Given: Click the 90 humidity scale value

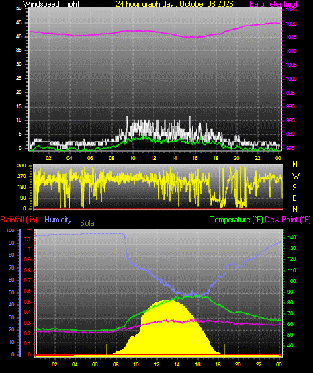Looking at the screenshot, I should [11, 243].
